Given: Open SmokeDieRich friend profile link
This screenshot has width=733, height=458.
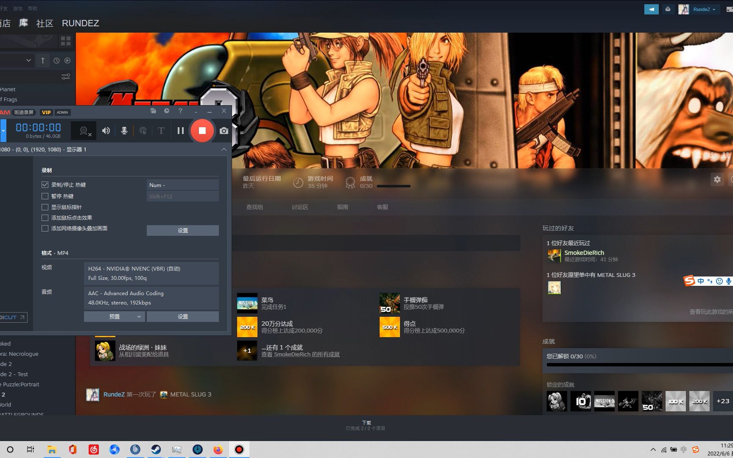Looking at the screenshot, I should [584, 253].
